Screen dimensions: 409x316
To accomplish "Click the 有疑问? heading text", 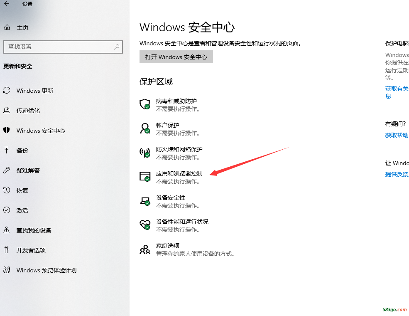I will pyautogui.click(x=395, y=124).
